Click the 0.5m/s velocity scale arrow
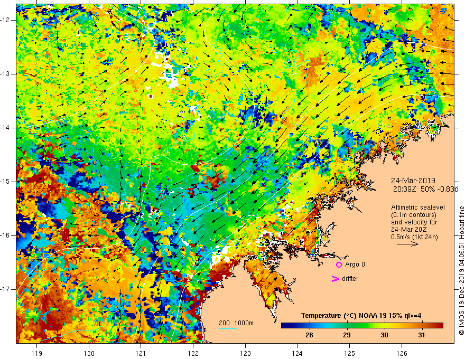 tap(407, 244)
